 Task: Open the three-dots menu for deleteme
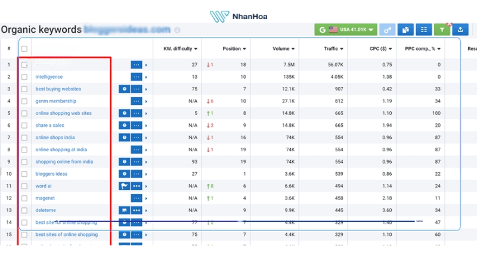[137, 210]
